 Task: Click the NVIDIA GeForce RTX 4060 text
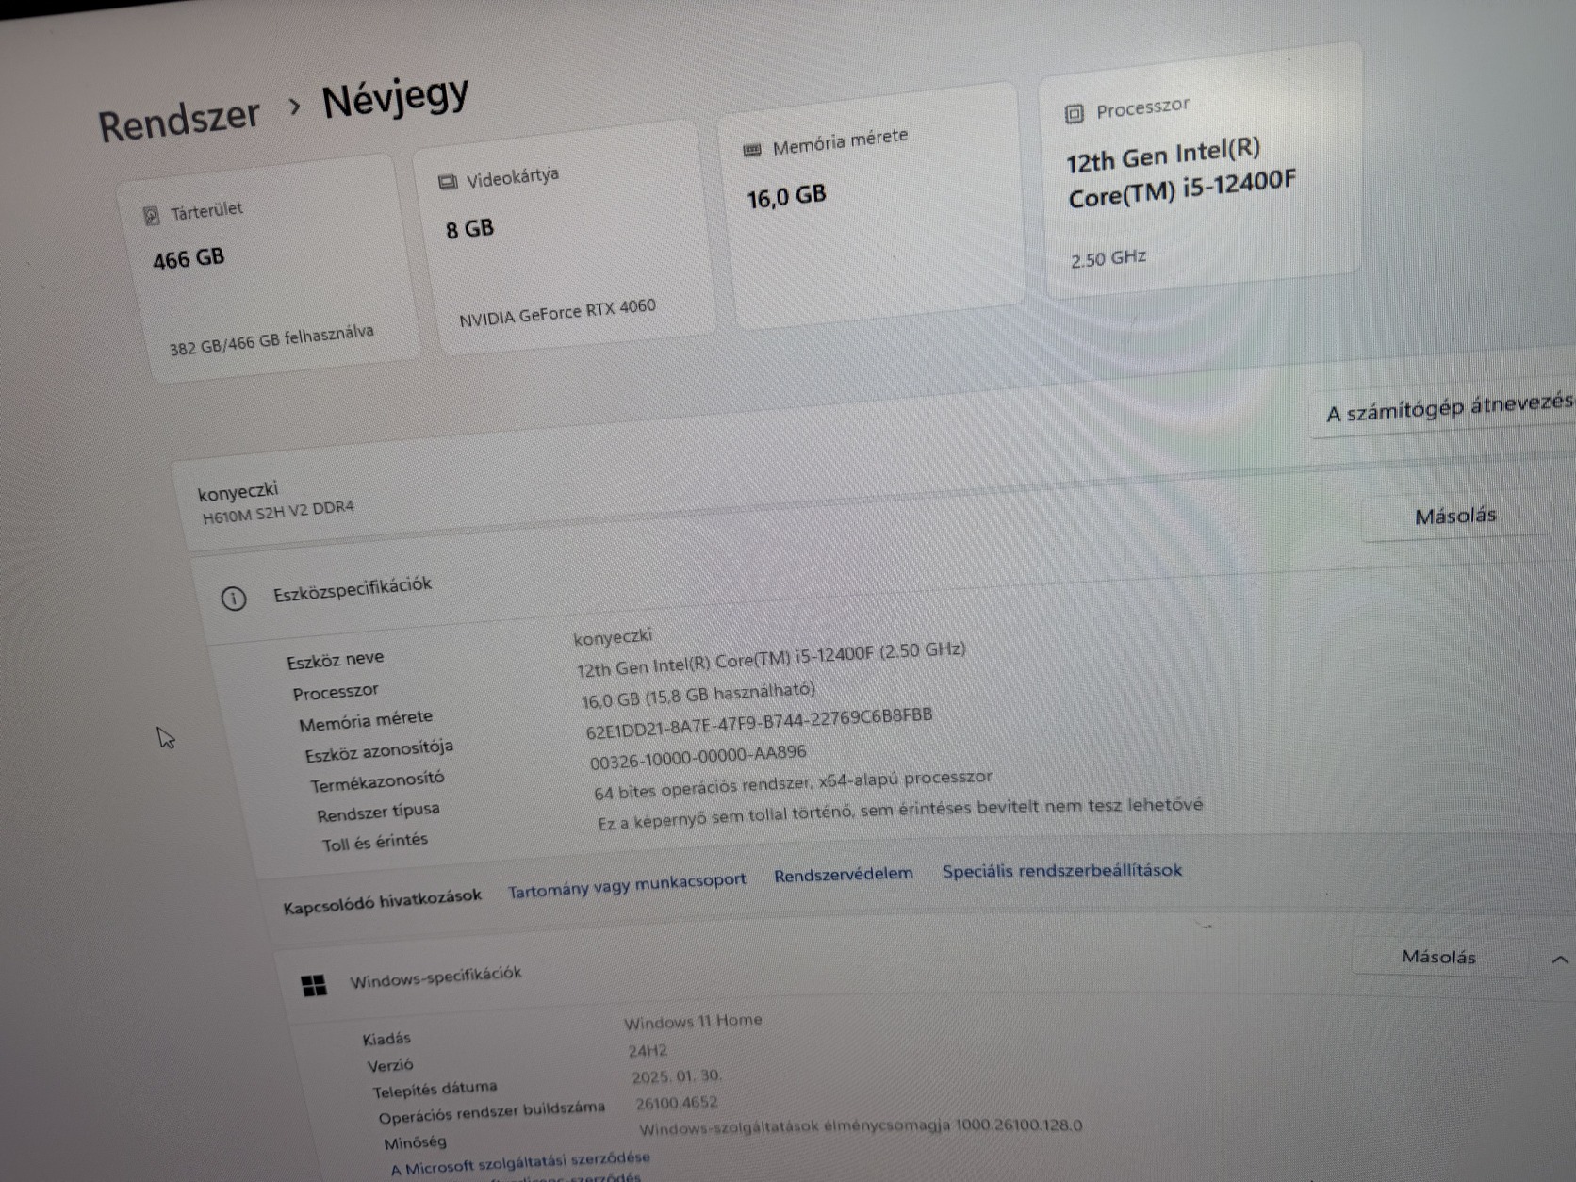(557, 312)
